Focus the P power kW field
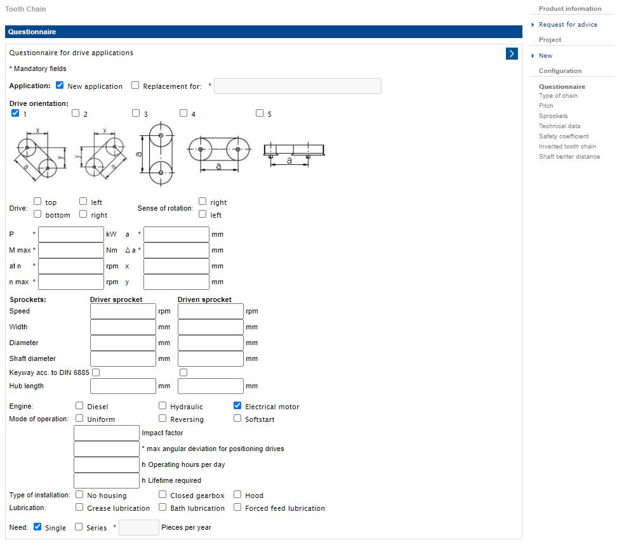 tap(71, 234)
